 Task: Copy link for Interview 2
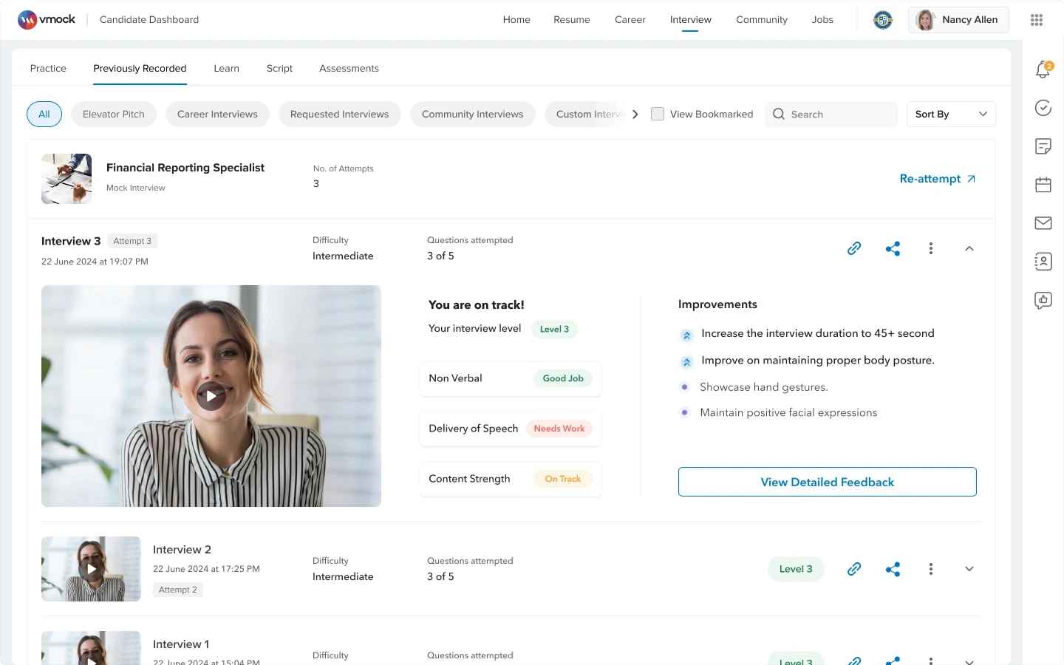pyautogui.click(x=854, y=569)
